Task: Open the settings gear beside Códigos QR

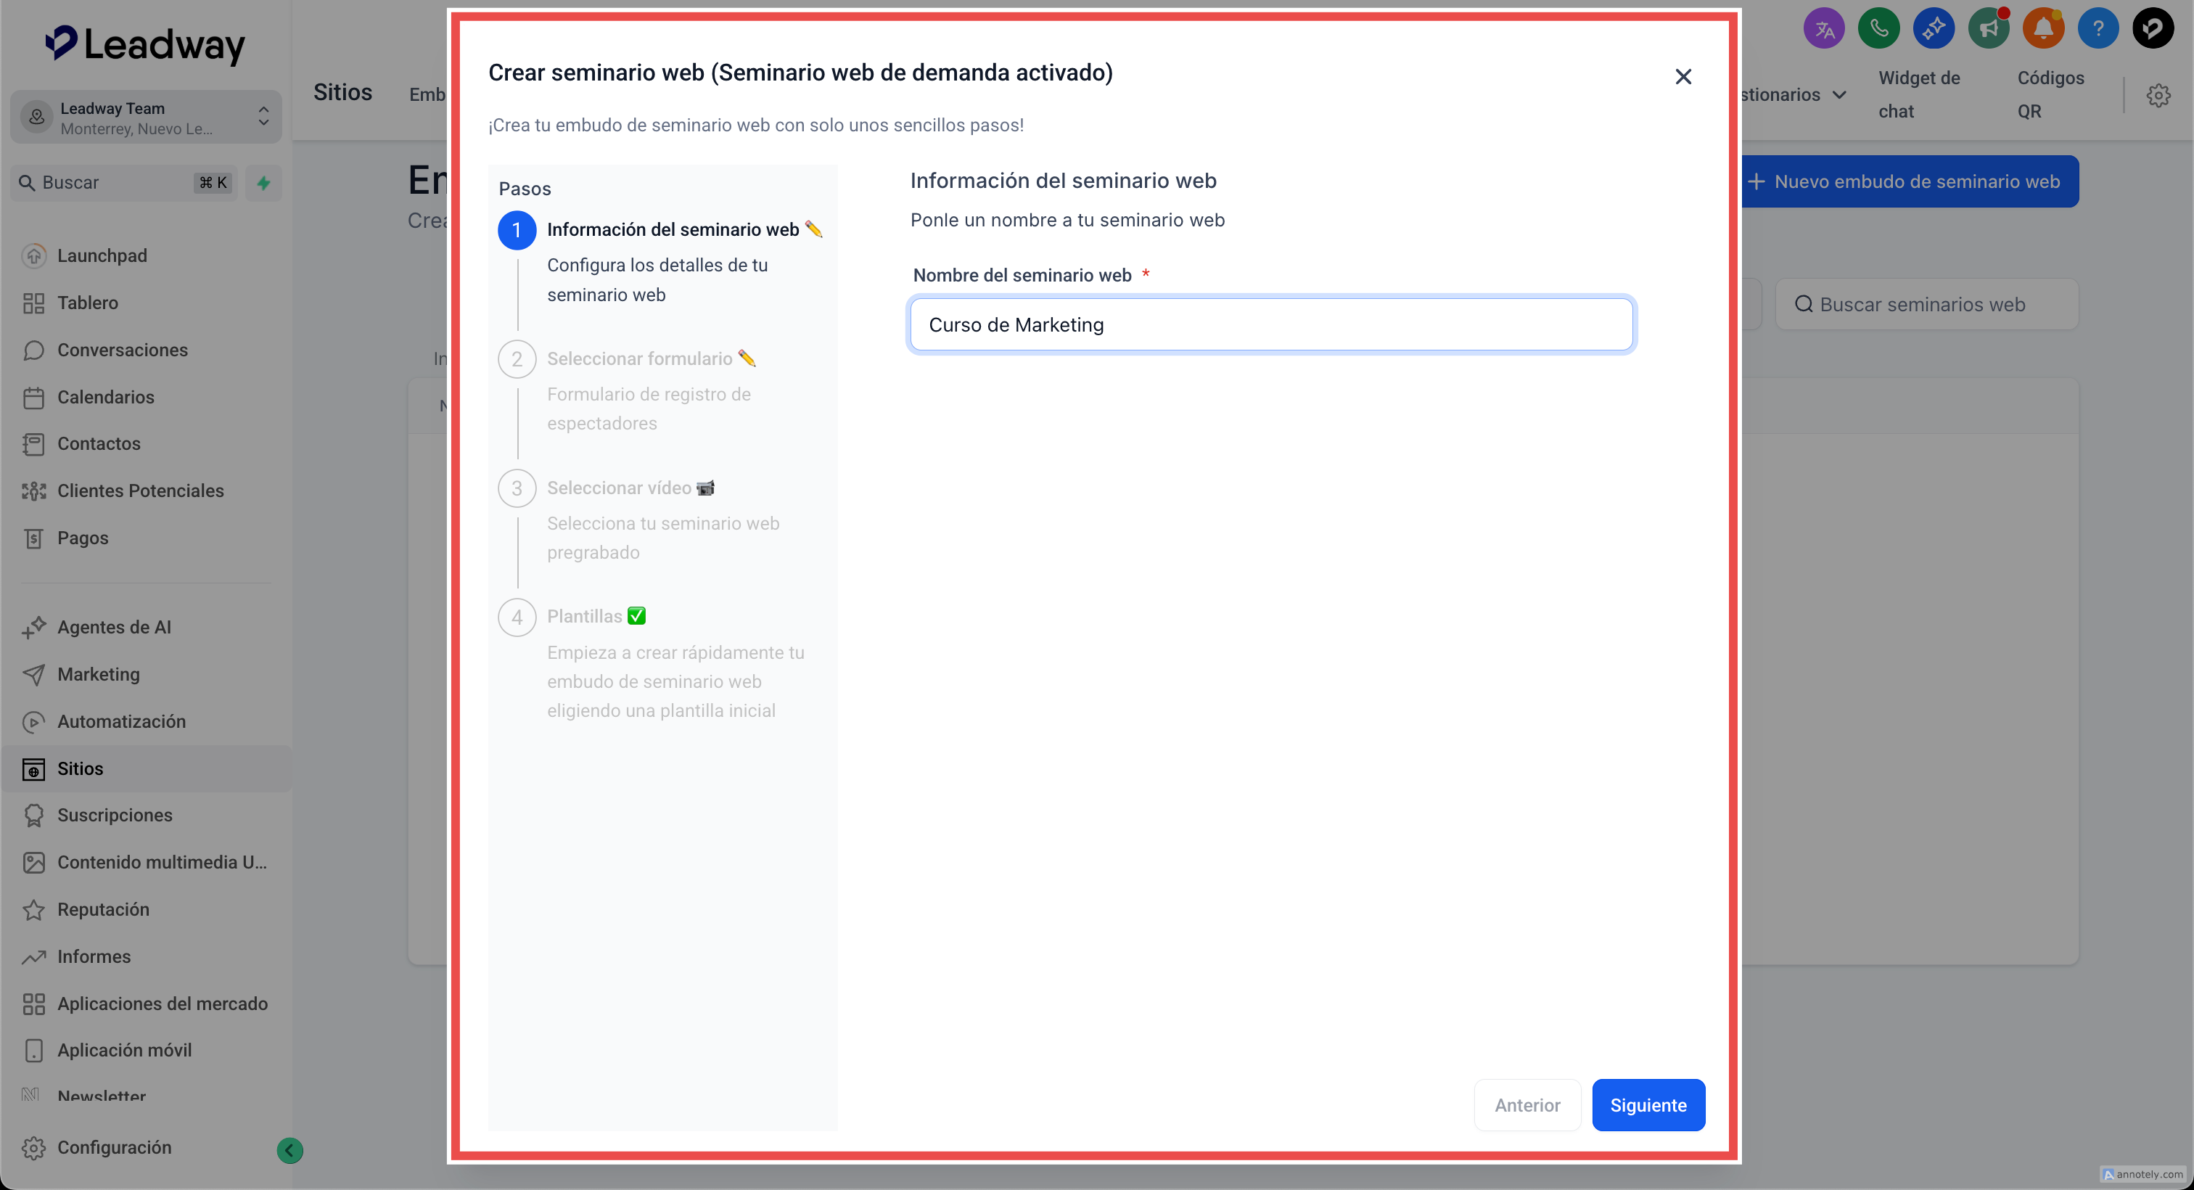Action: [x=2158, y=95]
